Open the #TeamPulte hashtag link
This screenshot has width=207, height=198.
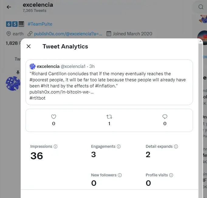pyautogui.click(x=40, y=24)
